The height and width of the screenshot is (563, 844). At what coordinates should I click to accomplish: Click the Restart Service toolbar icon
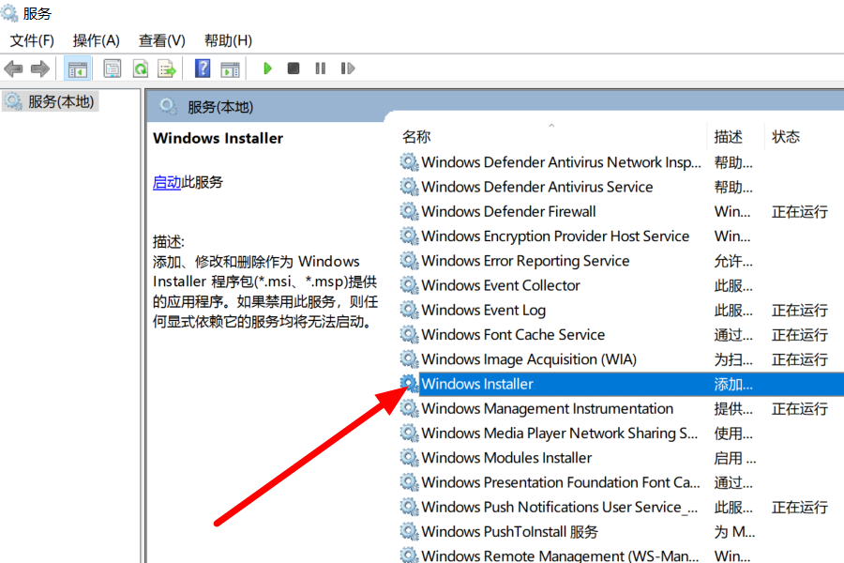348,68
